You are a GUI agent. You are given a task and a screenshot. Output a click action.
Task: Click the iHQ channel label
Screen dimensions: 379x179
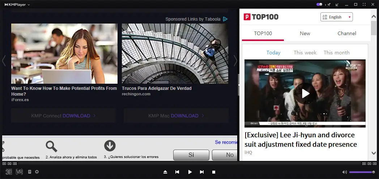coord(248,152)
